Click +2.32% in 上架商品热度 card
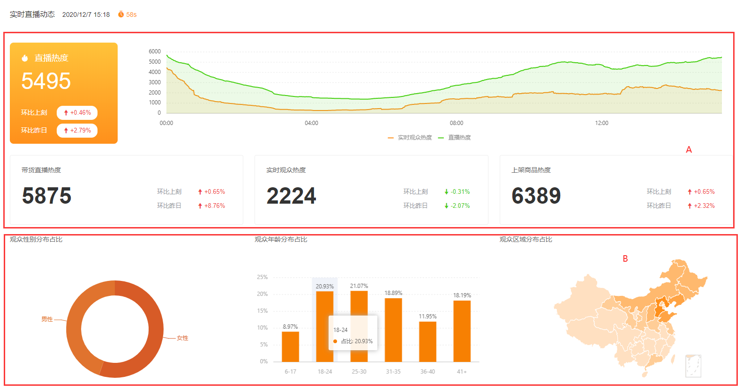Screen dimensions: 743x390 pyautogui.click(x=701, y=206)
